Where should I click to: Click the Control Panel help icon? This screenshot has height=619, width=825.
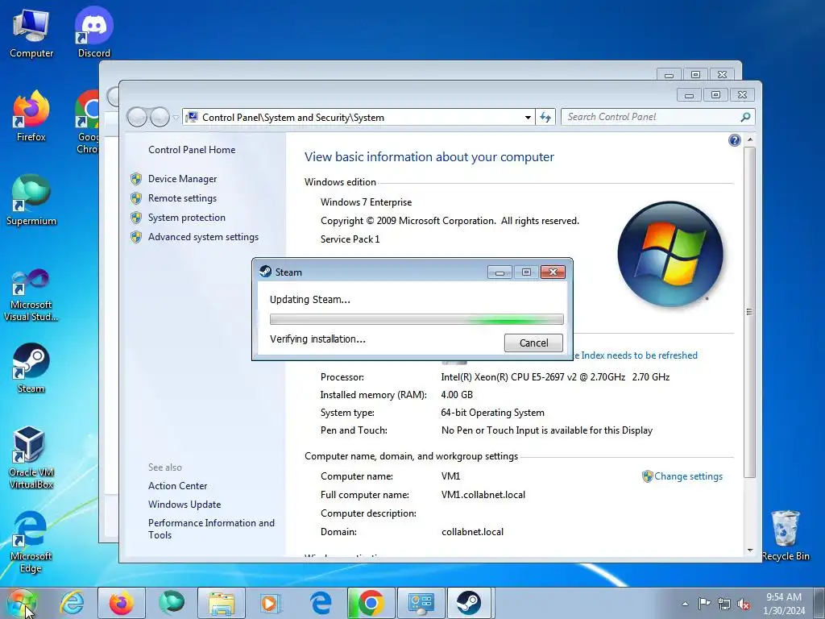click(x=735, y=140)
